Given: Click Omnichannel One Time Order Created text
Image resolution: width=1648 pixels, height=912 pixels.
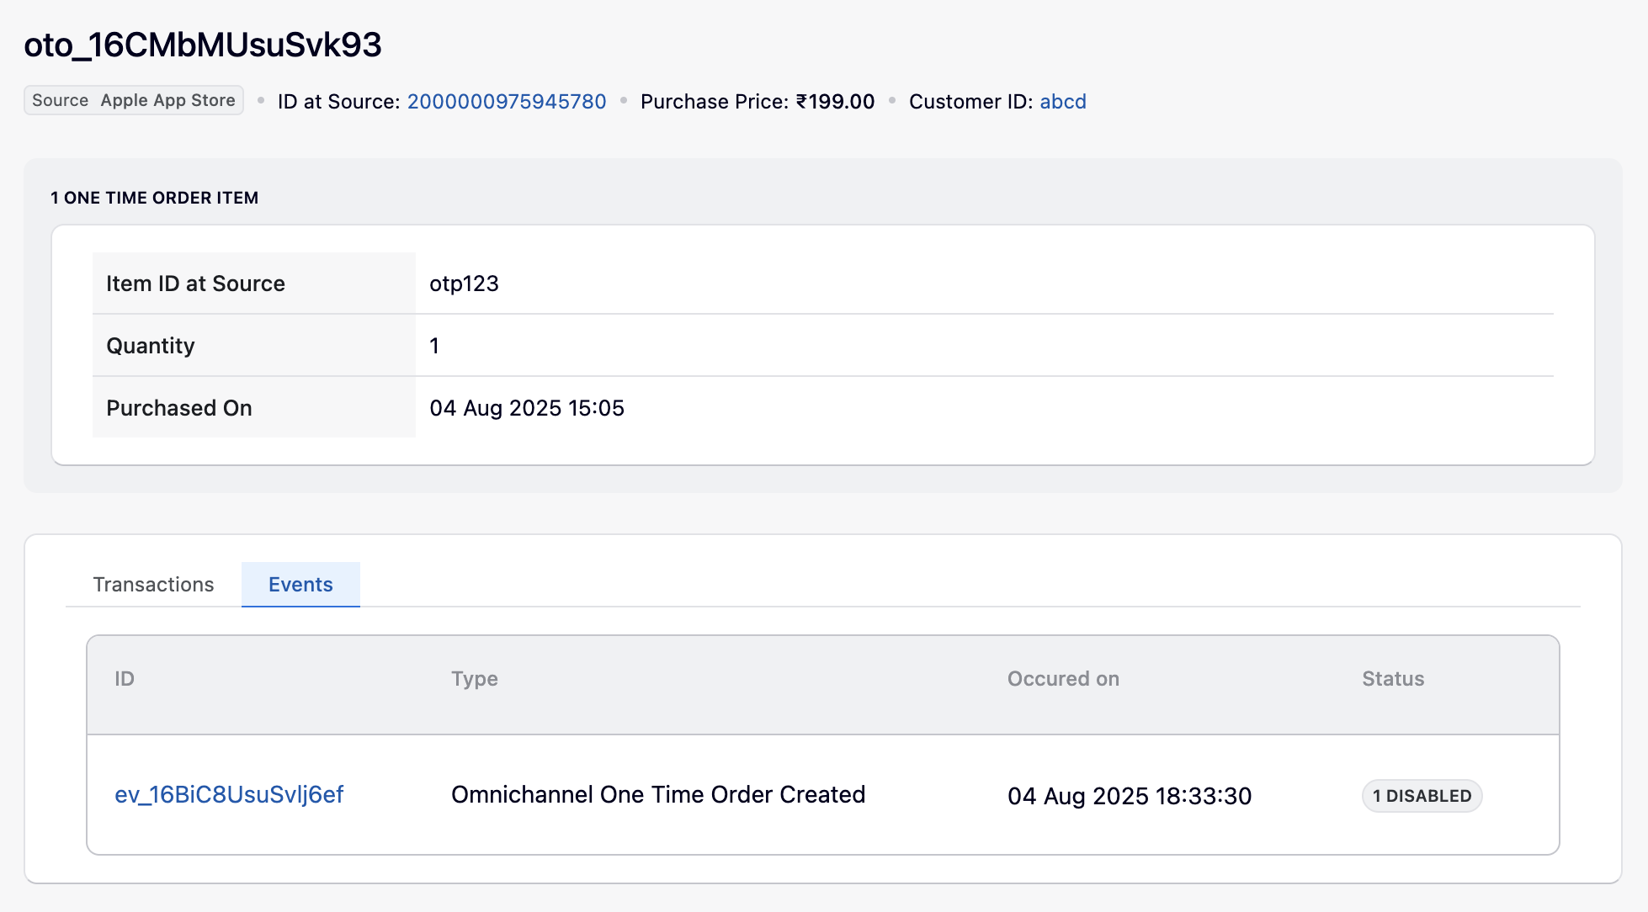Looking at the screenshot, I should tap(657, 795).
